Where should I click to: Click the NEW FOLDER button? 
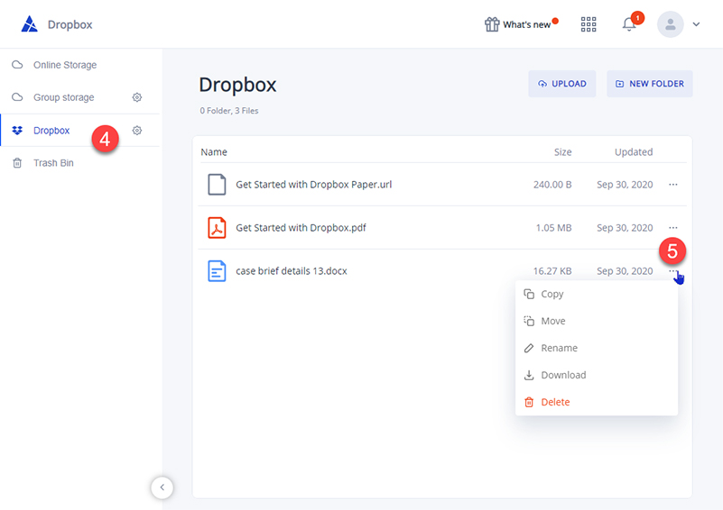click(x=650, y=84)
